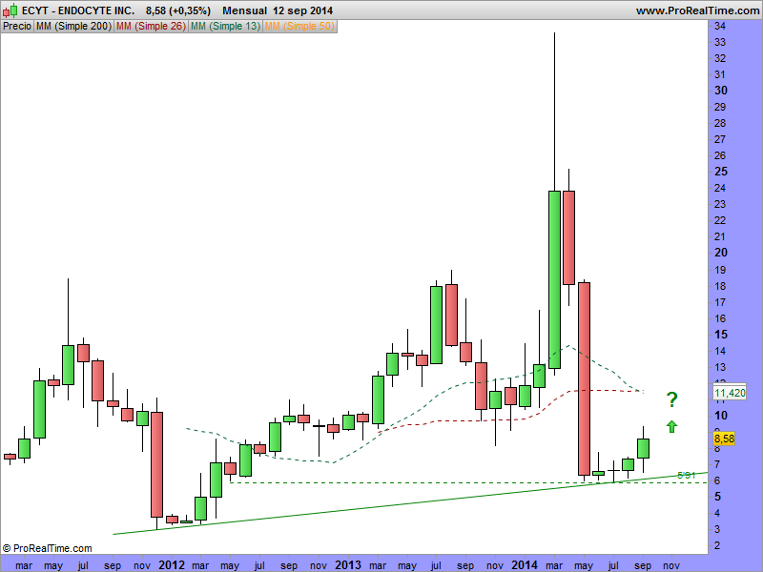This screenshot has width=763, height=572.
Task: Open the MM (Simple 26) legend tab
Action: click(x=151, y=27)
